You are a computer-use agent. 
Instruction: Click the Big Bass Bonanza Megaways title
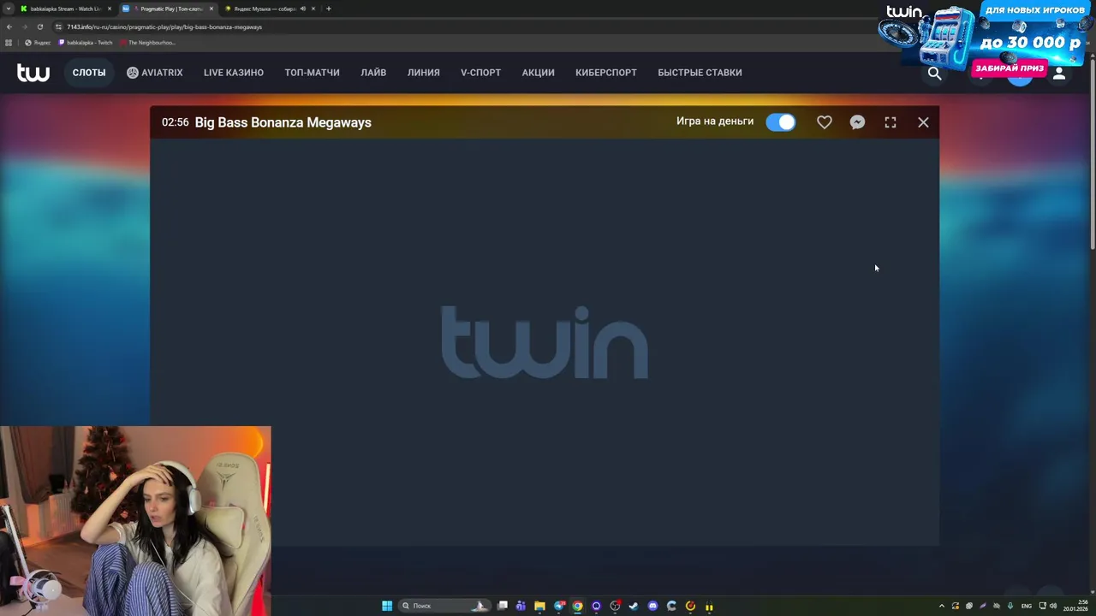tap(283, 122)
